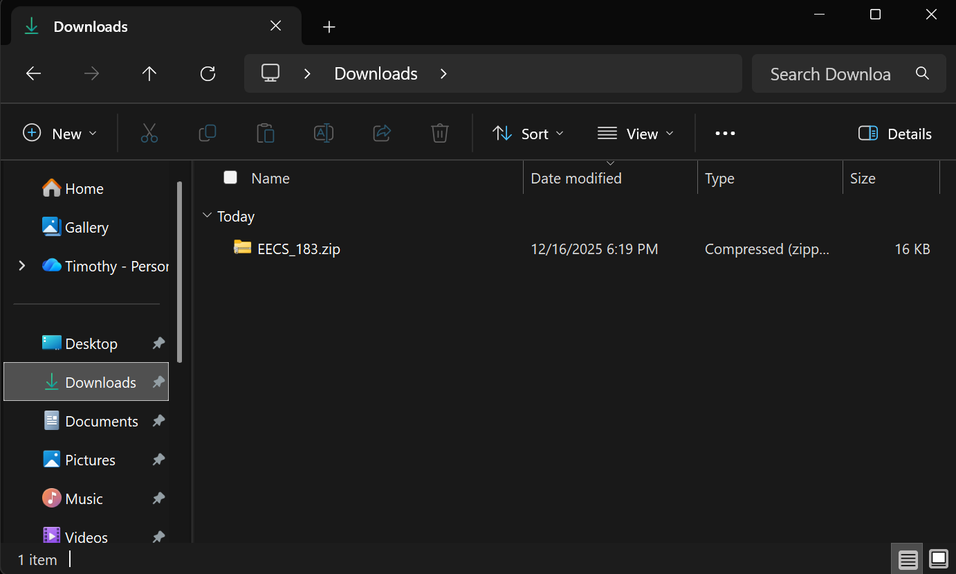The height and width of the screenshot is (574, 956).
Task: Click the This PC monitor icon in address bar
Action: [270, 73]
